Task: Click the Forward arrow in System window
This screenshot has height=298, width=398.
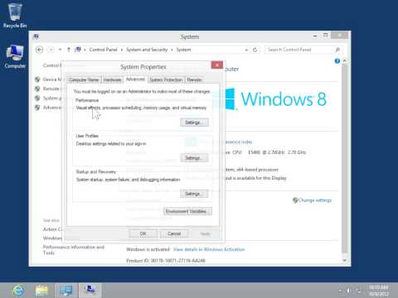Action: tap(51, 50)
